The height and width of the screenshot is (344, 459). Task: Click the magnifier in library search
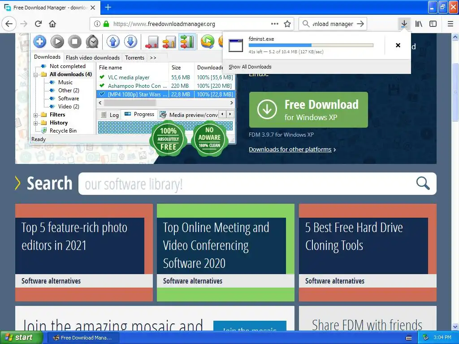423,183
